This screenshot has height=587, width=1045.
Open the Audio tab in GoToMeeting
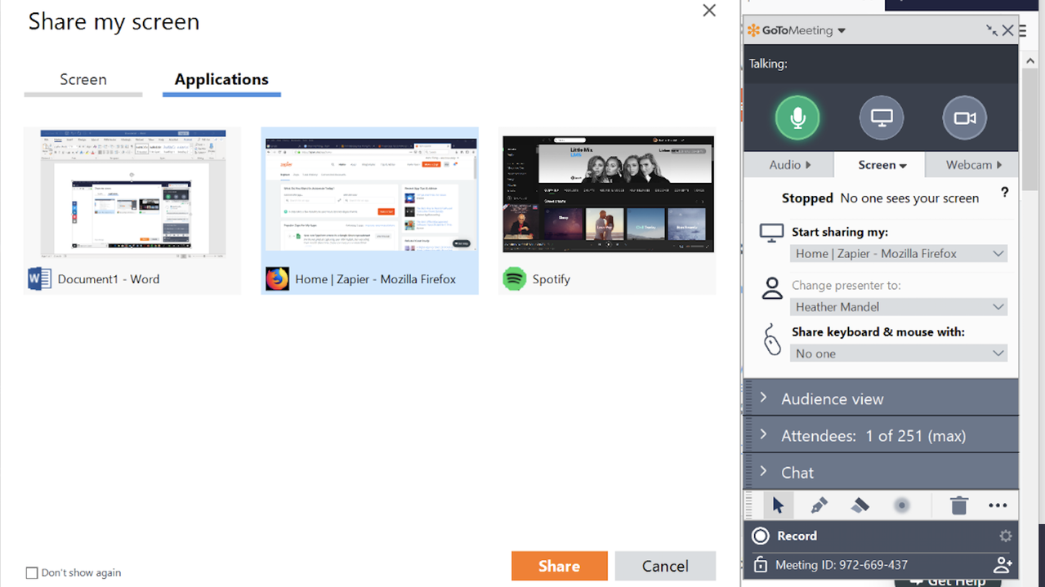(x=789, y=165)
